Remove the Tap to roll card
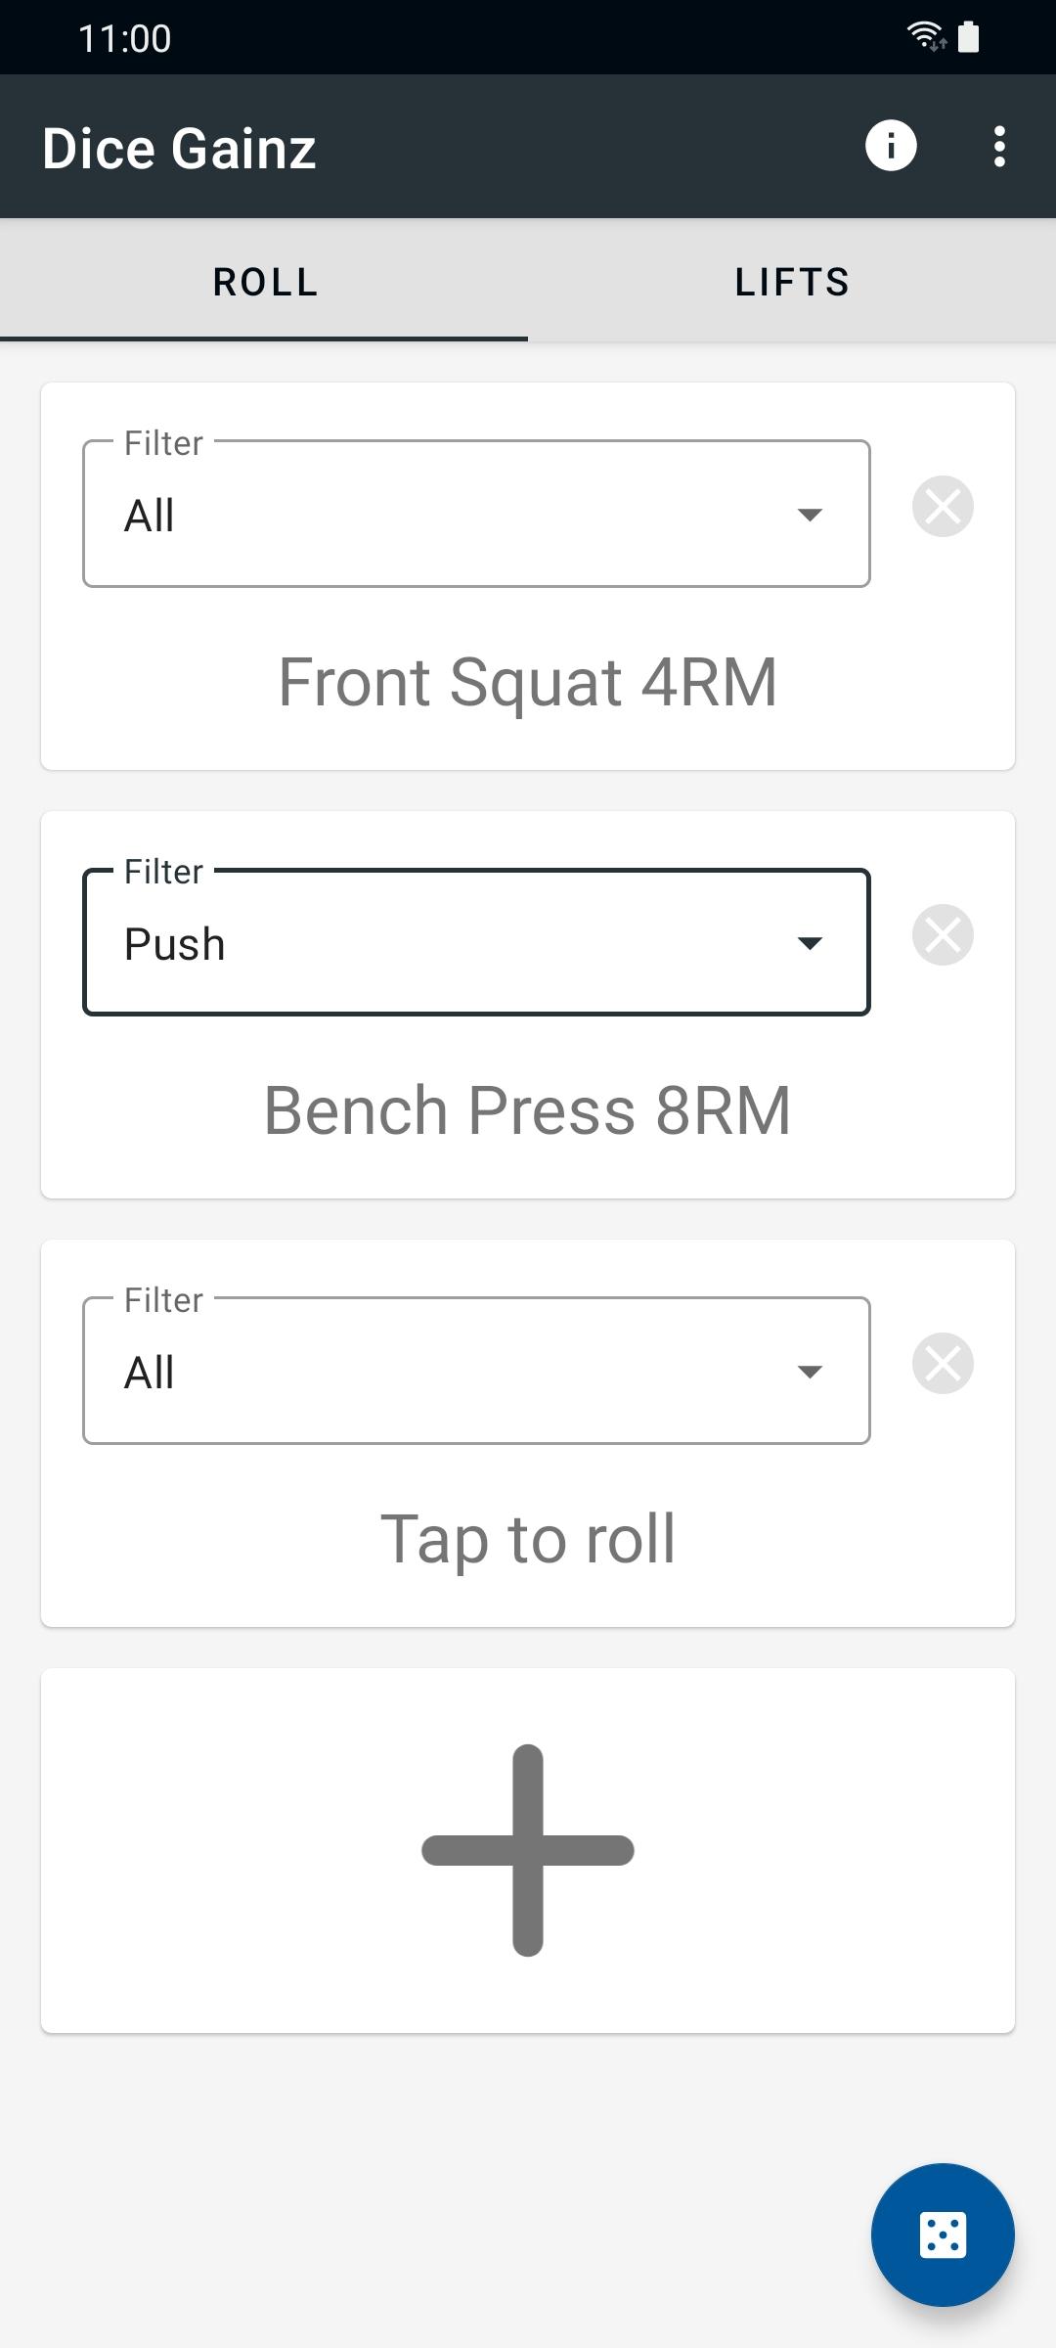 click(x=943, y=1364)
